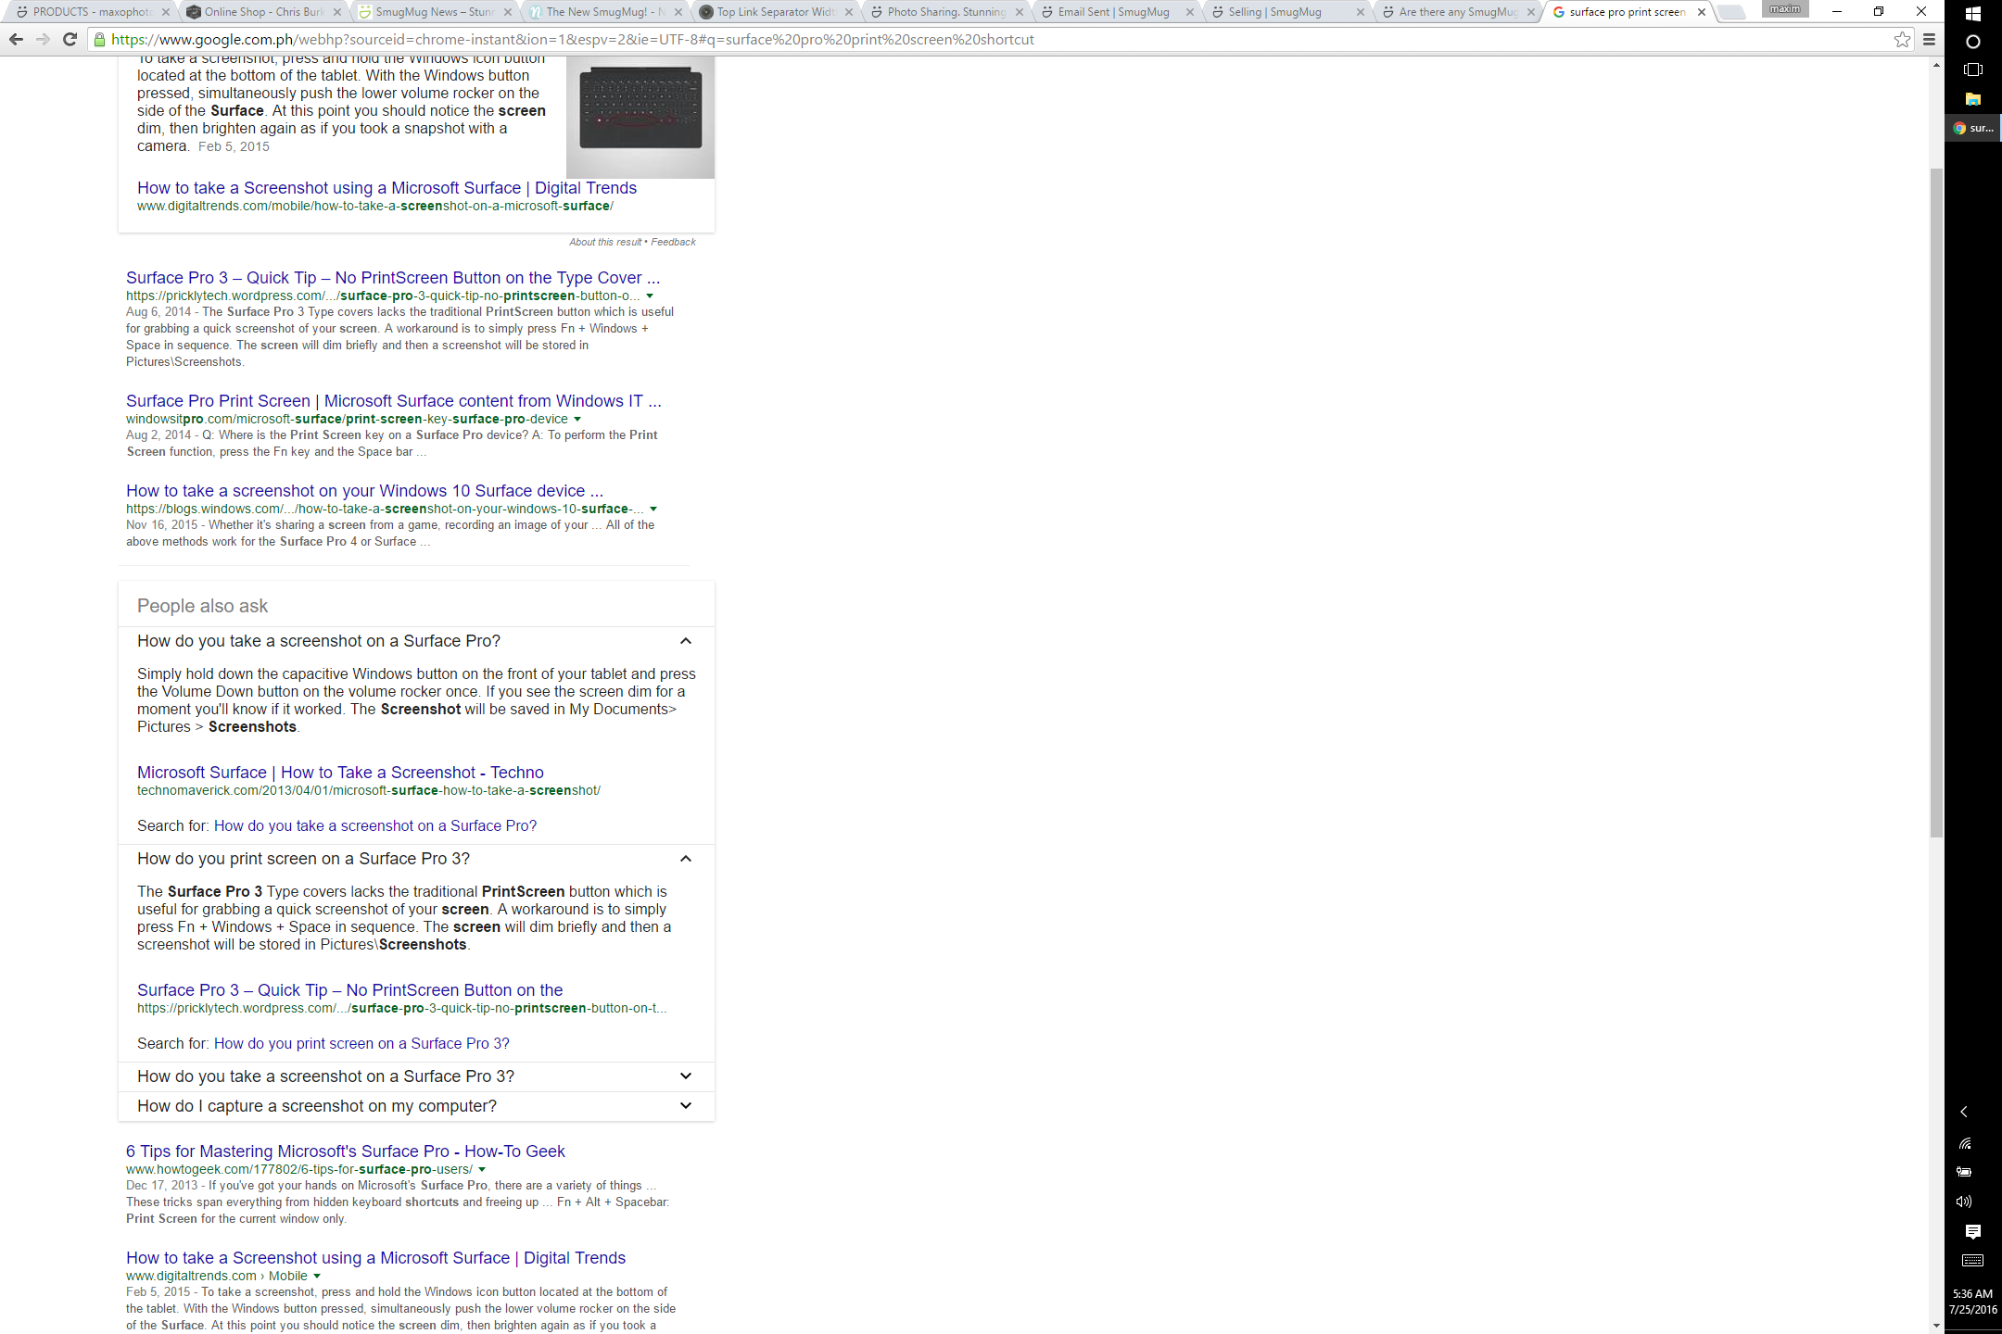
Task: Open the Action Center notifications
Action: (1973, 1231)
